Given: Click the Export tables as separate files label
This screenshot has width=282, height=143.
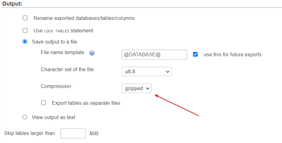Looking at the screenshot, I should coord(86,103).
